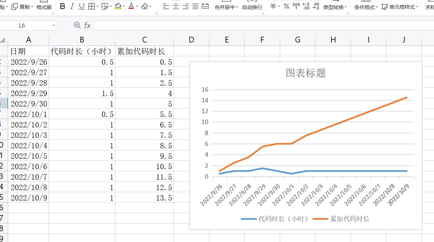The width and height of the screenshot is (434, 242).
Task: Select the header cell 累加代码时长
Action: click(x=144, y=51)
